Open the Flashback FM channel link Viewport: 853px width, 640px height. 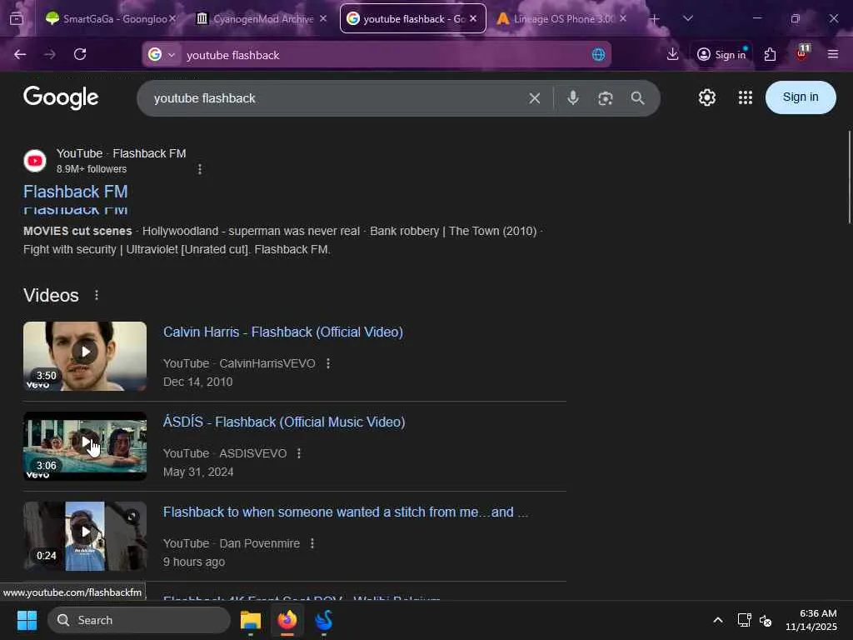[76, 192]
